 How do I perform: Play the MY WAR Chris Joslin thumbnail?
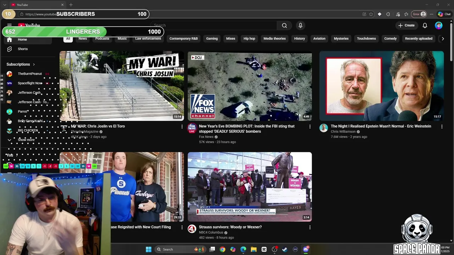pyautogui.click(x=122, y=86)
